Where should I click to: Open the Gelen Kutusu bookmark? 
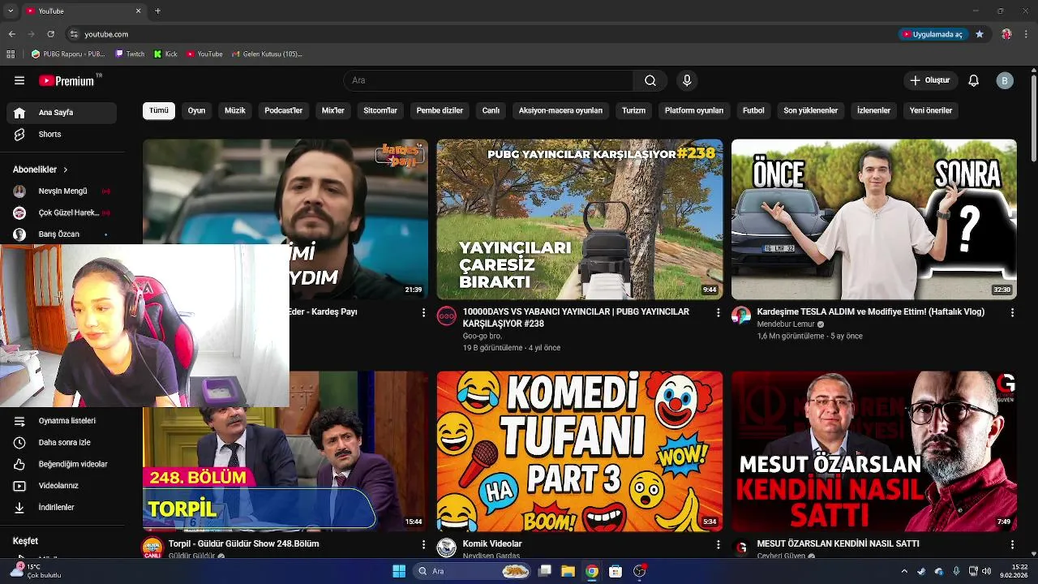267,54
